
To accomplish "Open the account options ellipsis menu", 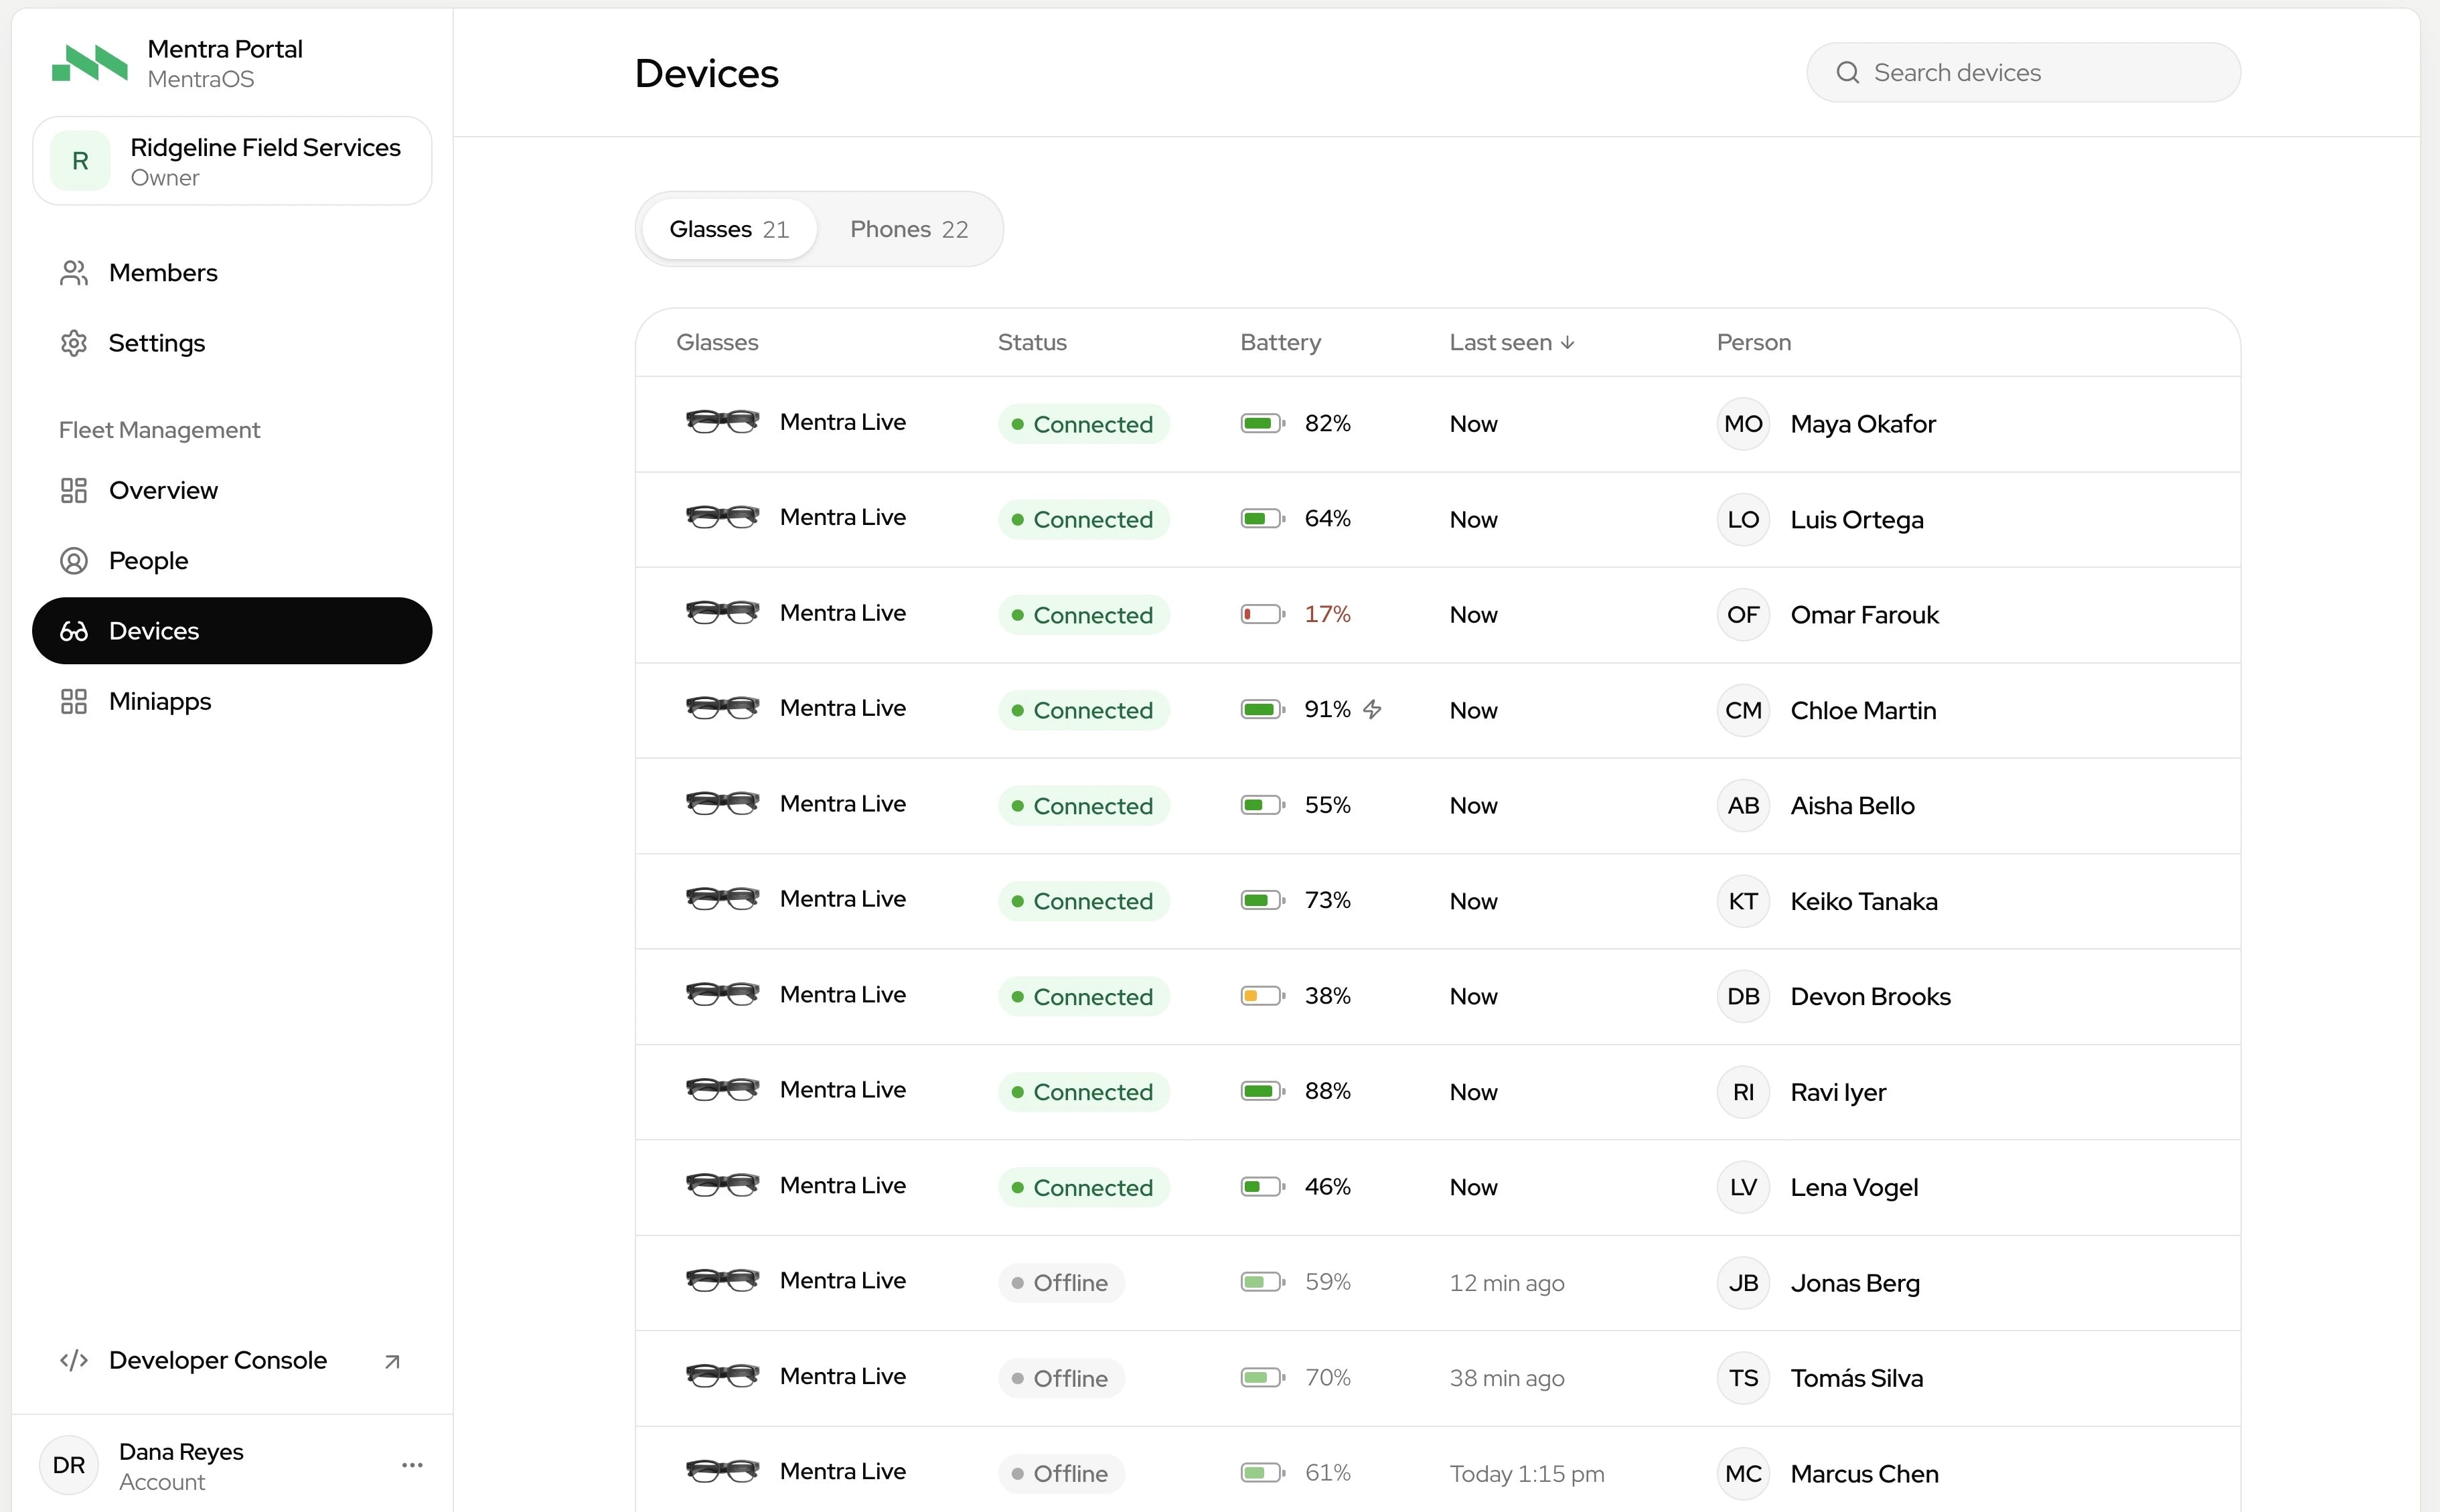I will coord(412,1465).
